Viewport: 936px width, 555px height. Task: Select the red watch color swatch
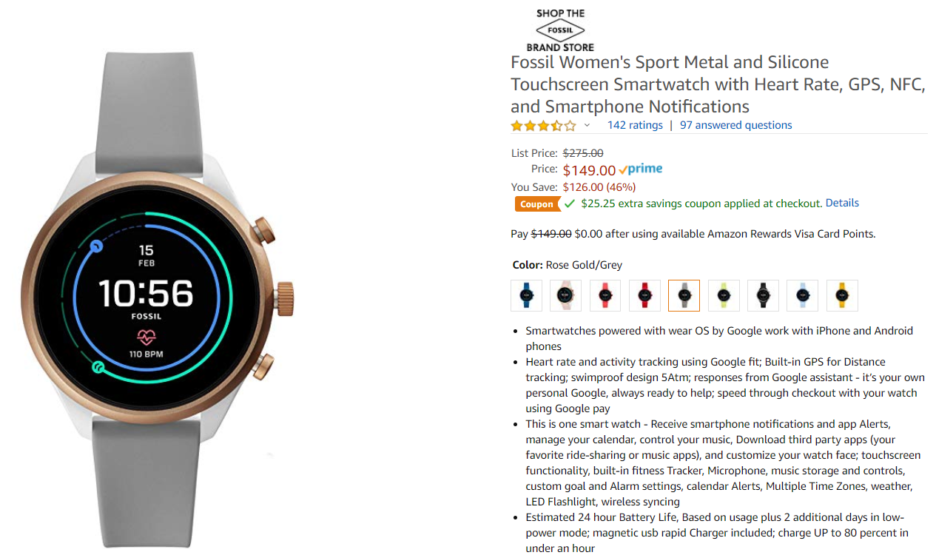click(644, 295)
